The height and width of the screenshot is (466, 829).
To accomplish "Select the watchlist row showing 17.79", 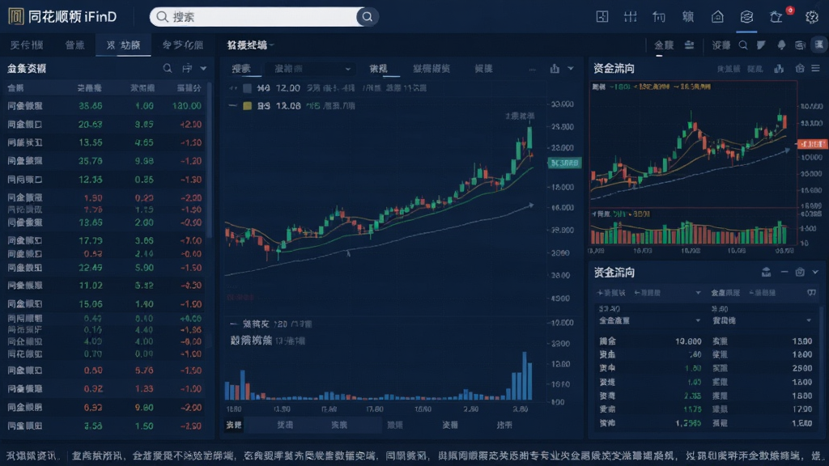I will [x=104, y=240].
